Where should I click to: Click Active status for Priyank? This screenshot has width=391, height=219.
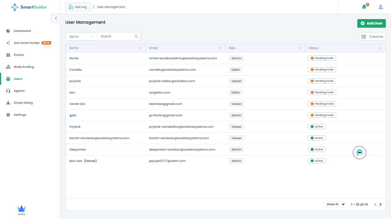click(317, 127)
